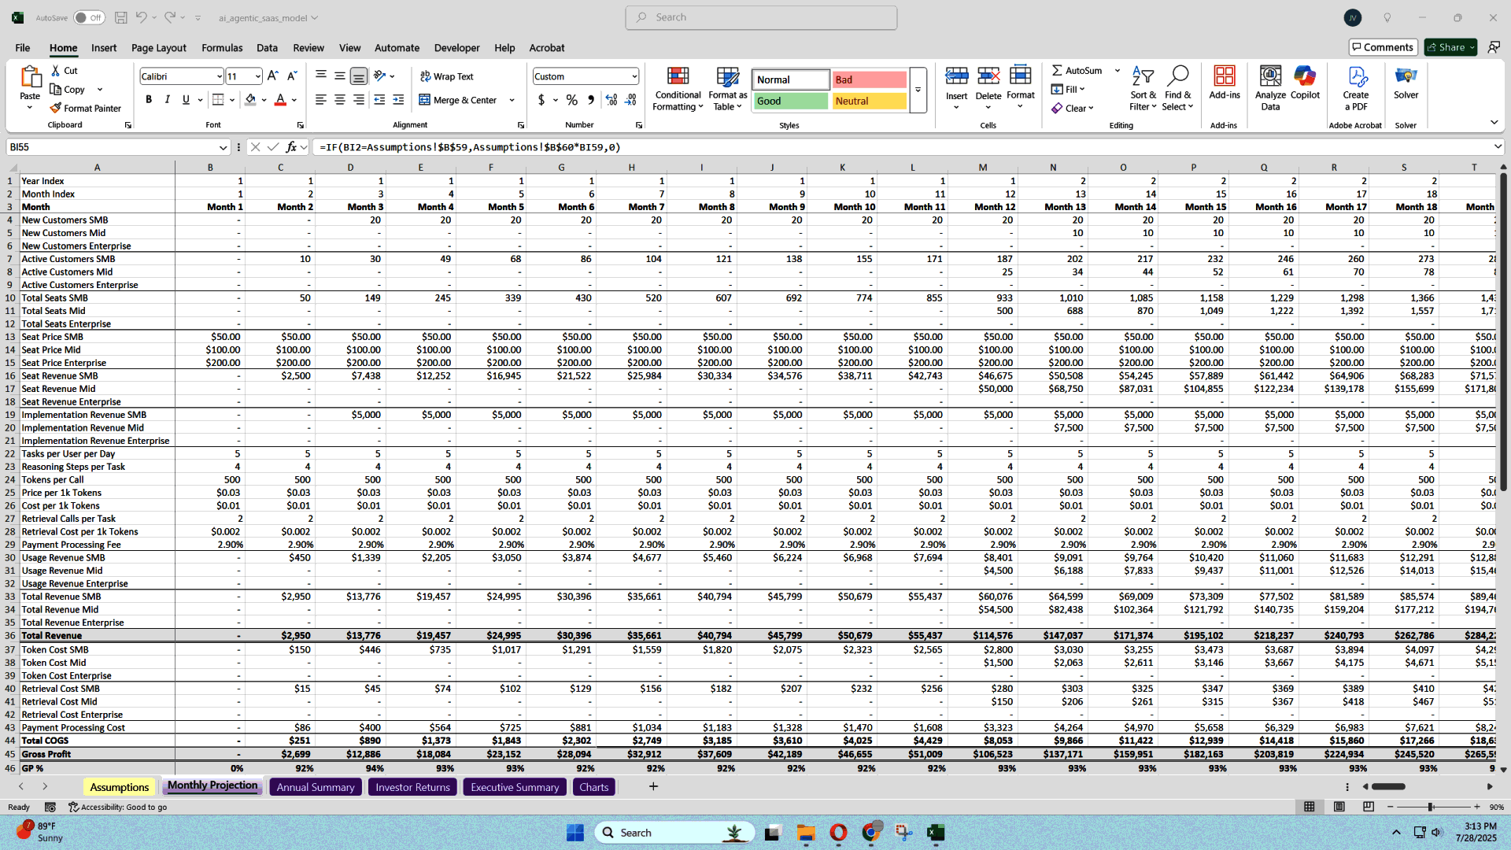Click the Format Painter brush
This screenshot has width=1511, height=850.
click(x=55, y=108)
